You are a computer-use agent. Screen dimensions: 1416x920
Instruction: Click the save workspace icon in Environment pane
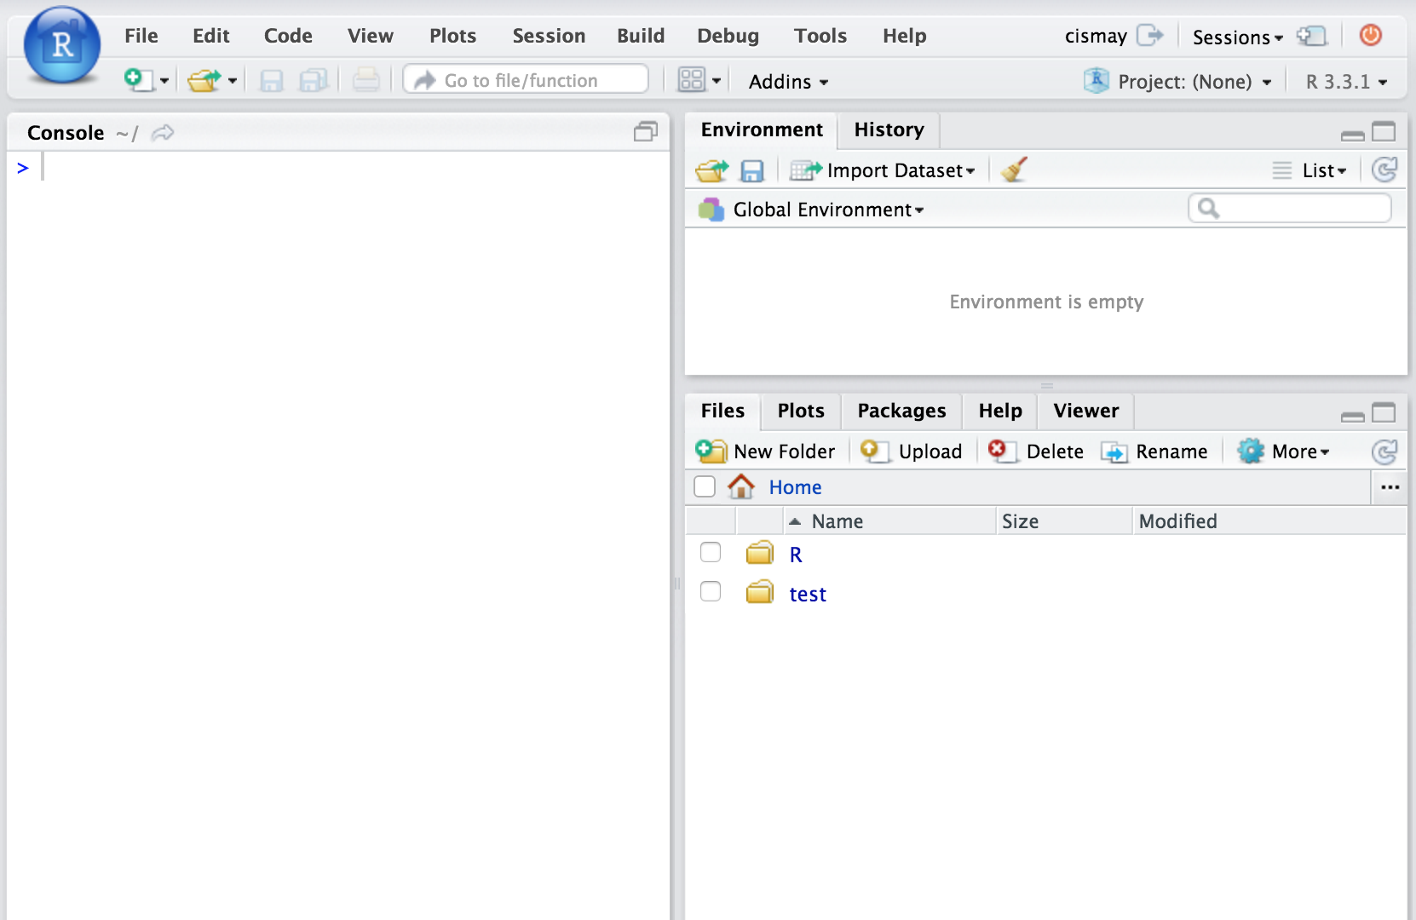751,171
